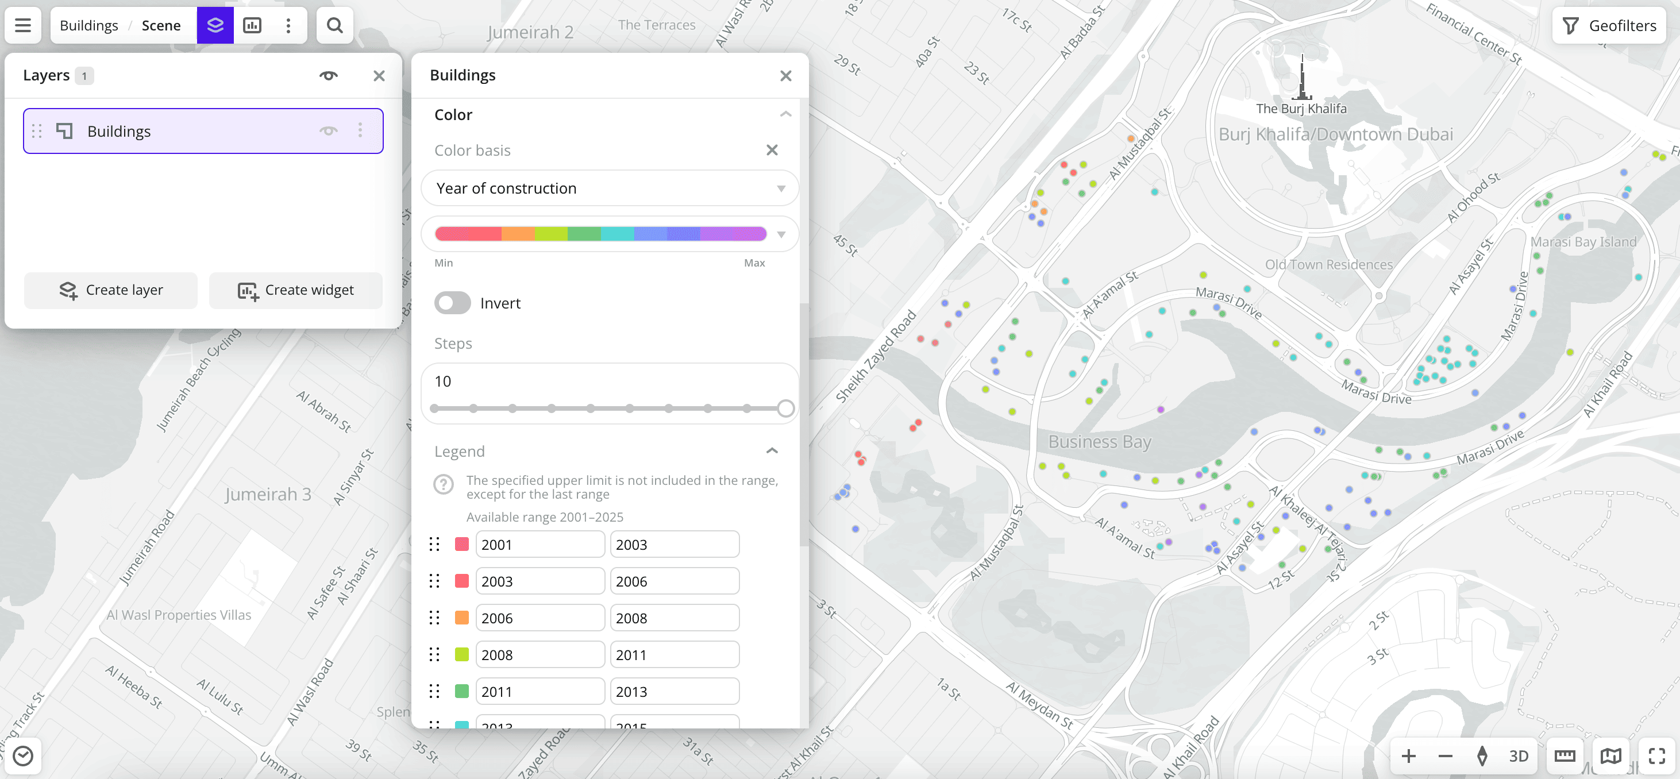Viewport: 1680px width, 779px height.
Task: Open the hamburger main menu
Action: click(23, 25)
